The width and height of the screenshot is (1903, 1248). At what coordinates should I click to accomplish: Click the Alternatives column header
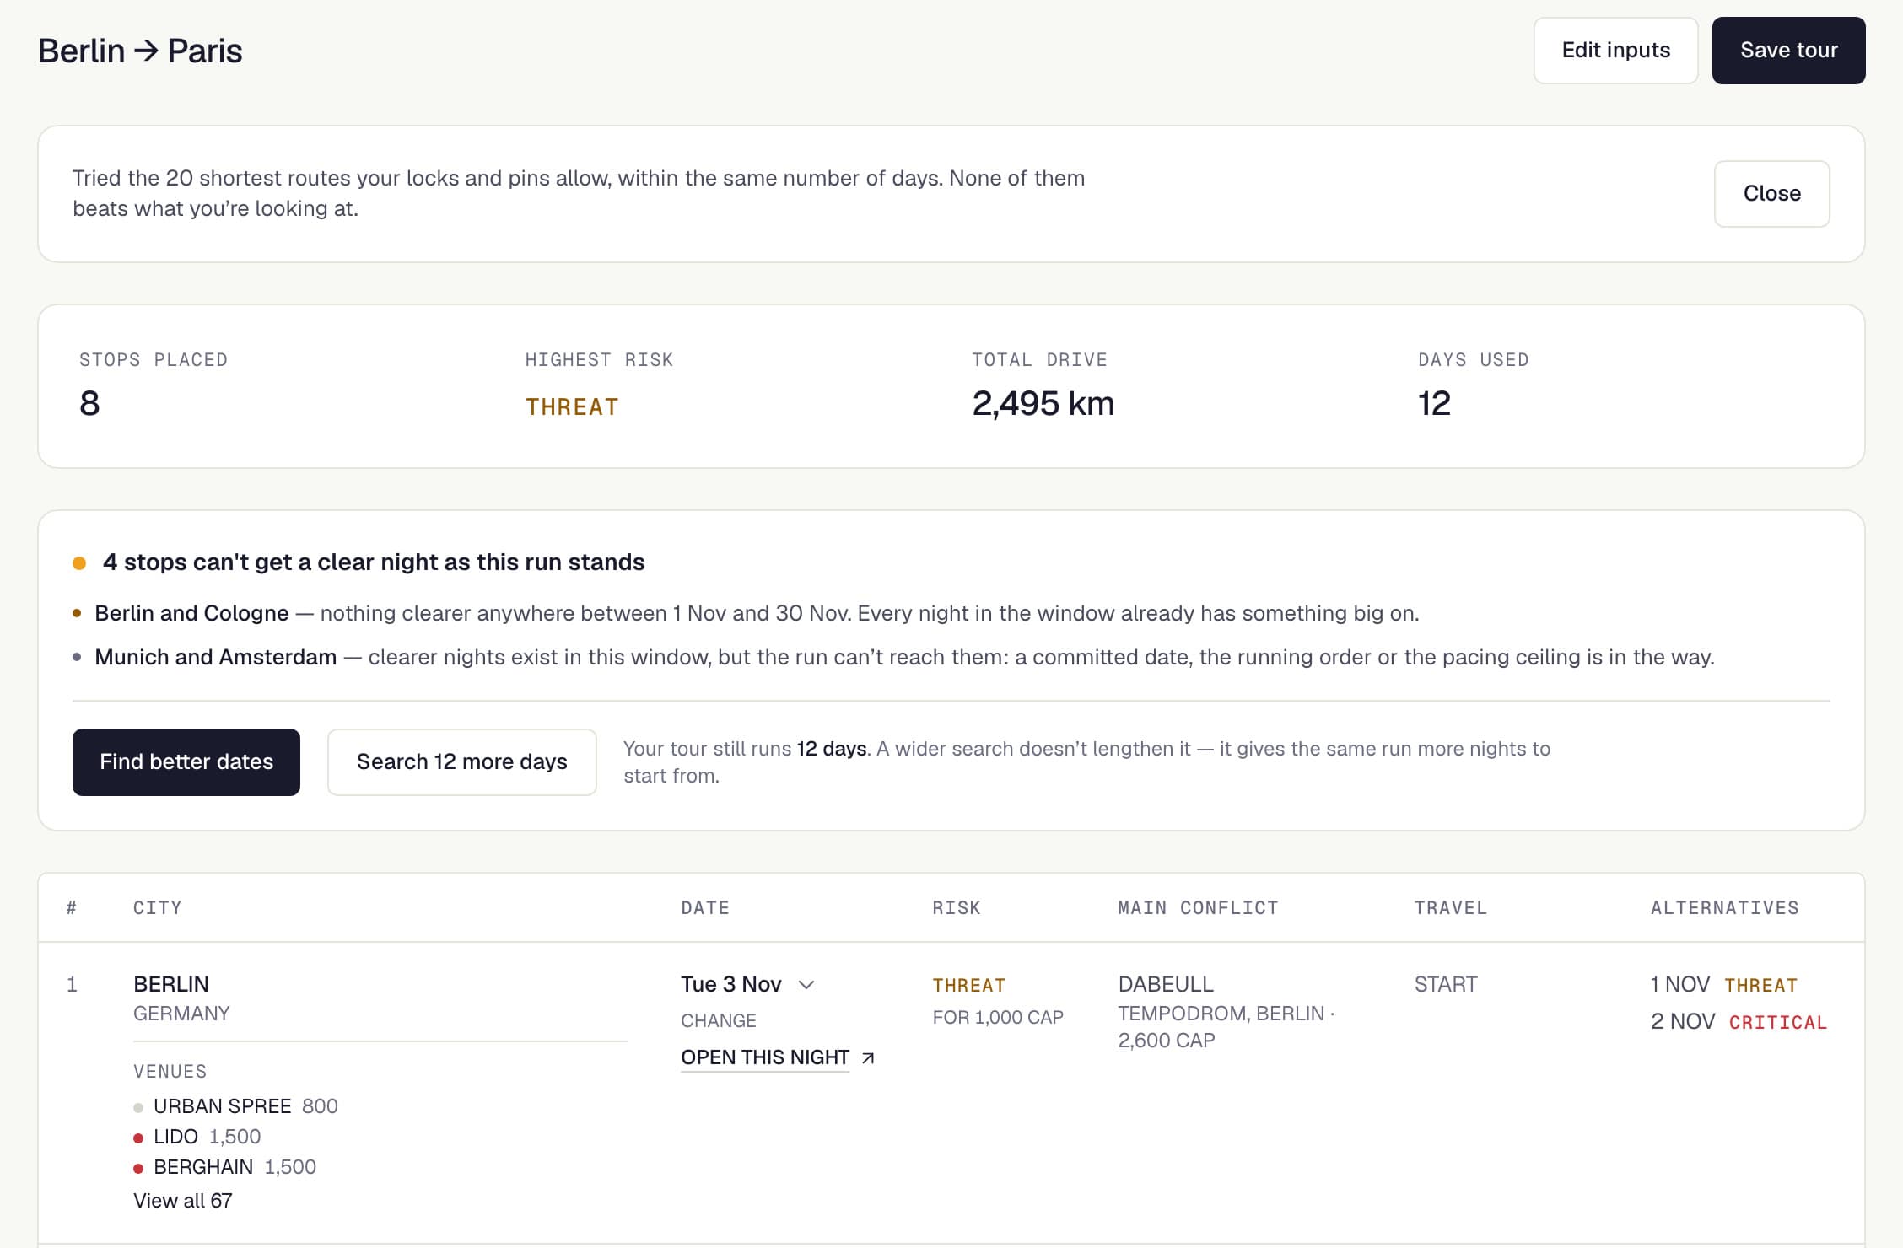1724,908
